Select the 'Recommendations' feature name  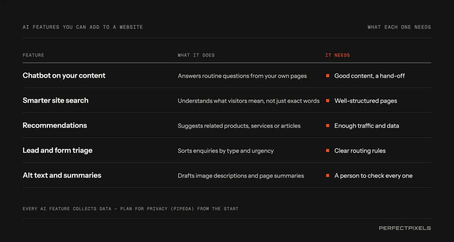[x=55, y=126]
